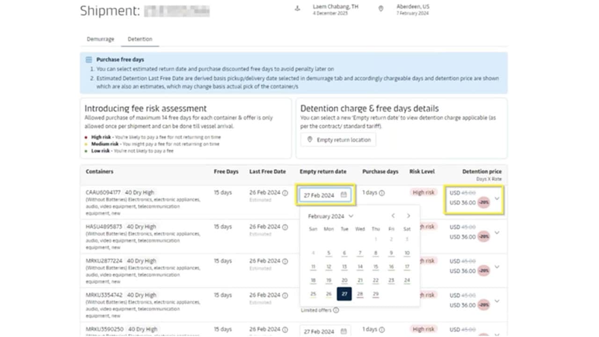599x337 pixels.
Task: Go to previous month in the date picker
Action: click(x=393, y=216)
